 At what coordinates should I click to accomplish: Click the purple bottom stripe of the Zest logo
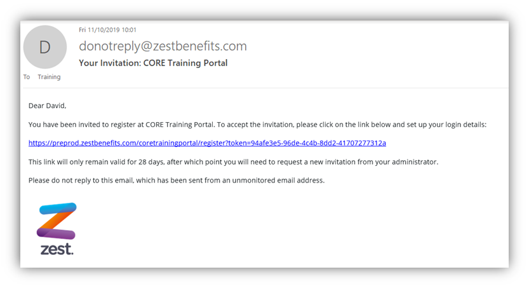[x=56, y=233]
